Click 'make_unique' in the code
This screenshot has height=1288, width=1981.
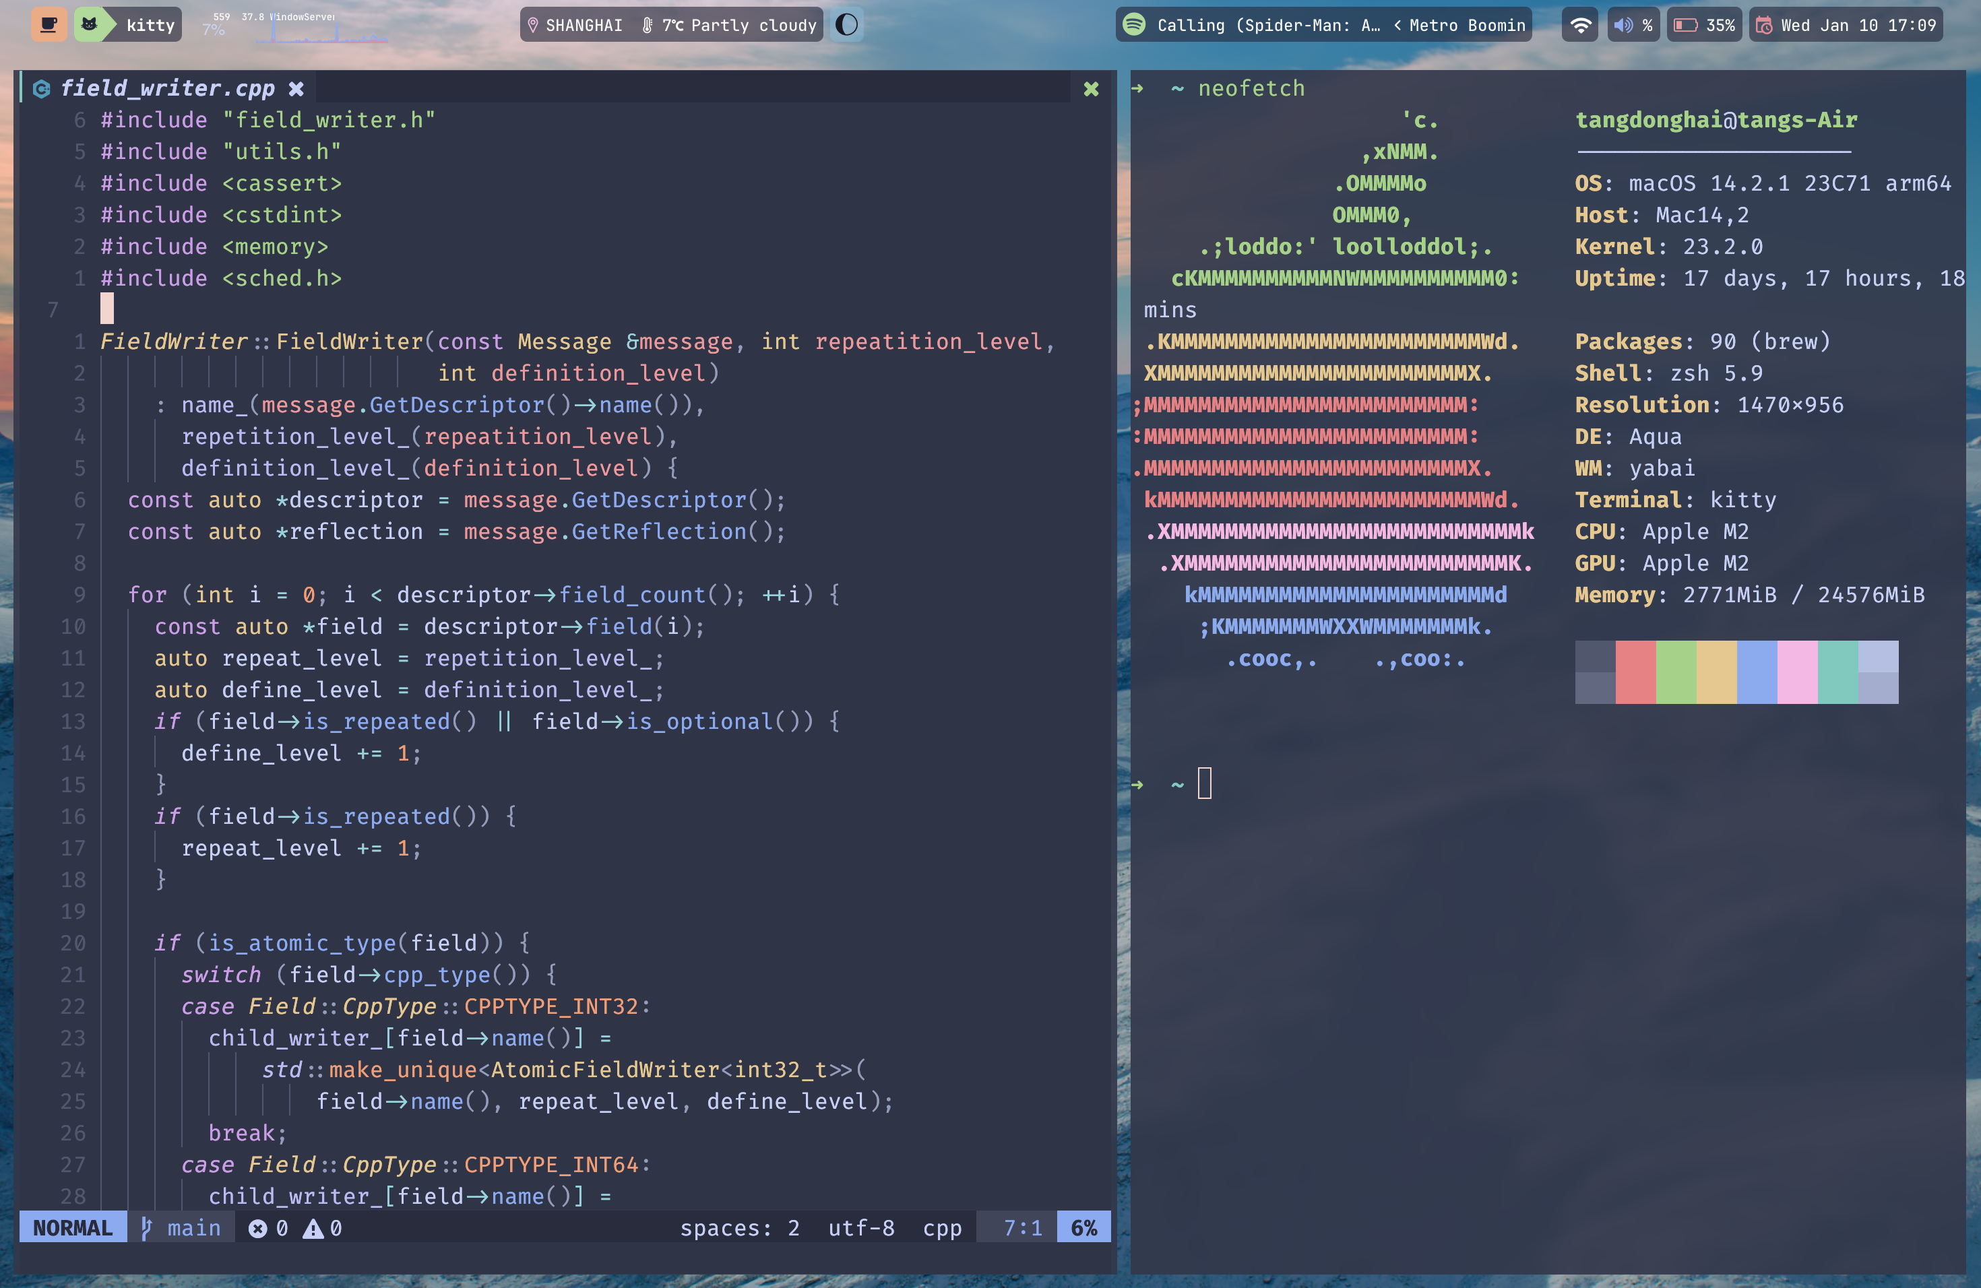point(403,1069)
